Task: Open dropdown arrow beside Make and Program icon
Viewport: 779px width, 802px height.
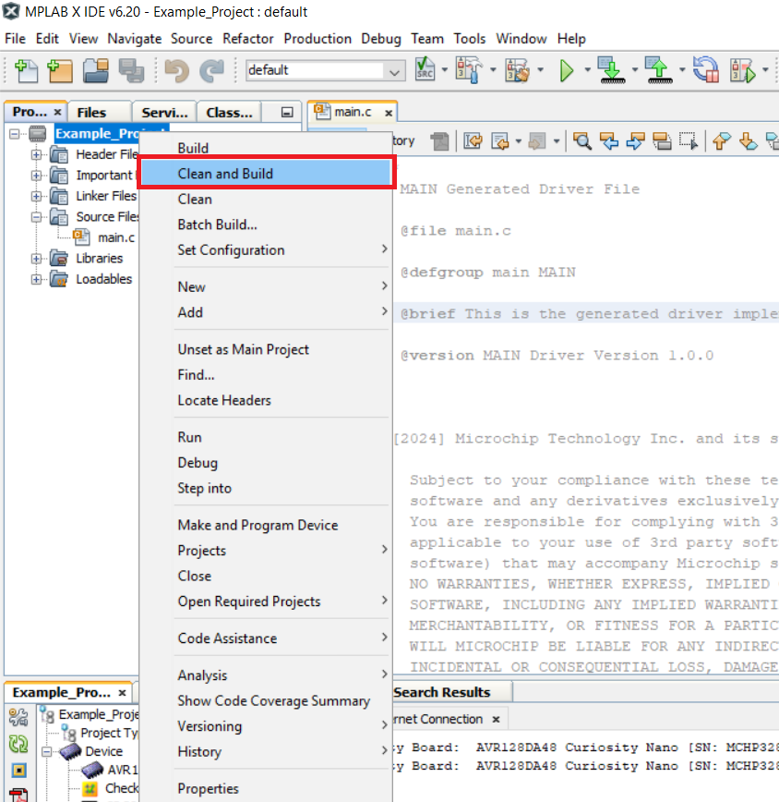Action: pyautogui.click(x=635, y=69)
